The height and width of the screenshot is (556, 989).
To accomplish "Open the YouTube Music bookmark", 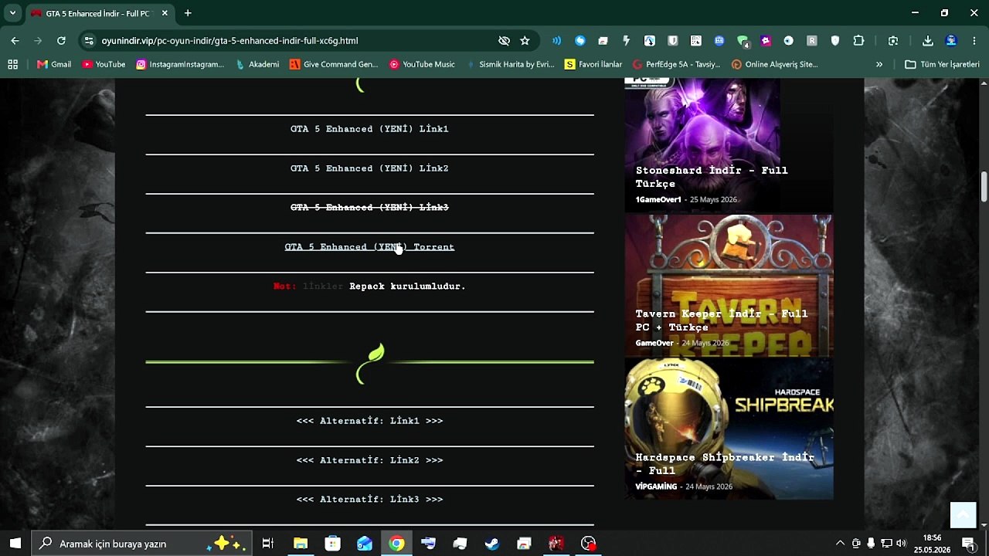I will point(422,65).
